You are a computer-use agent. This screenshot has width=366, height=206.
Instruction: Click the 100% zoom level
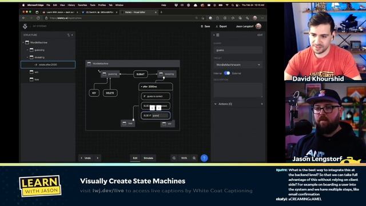[x=184, y=158]
